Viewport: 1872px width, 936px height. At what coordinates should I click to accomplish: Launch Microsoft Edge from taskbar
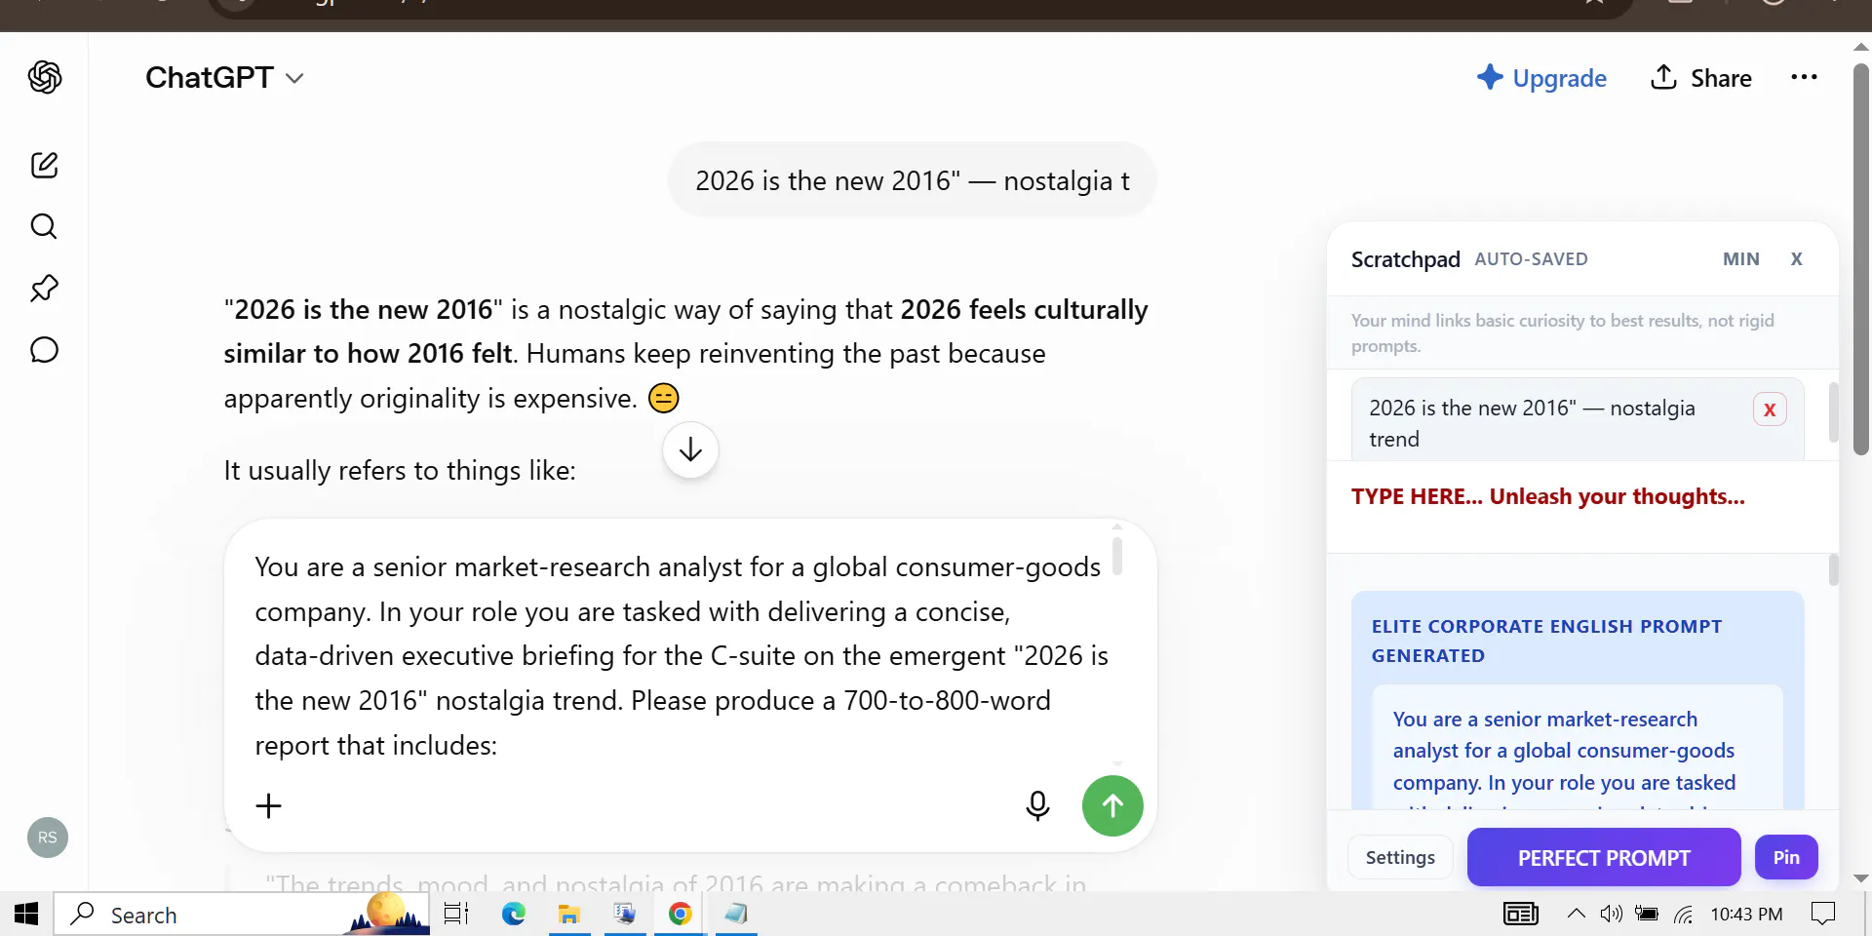514,914
